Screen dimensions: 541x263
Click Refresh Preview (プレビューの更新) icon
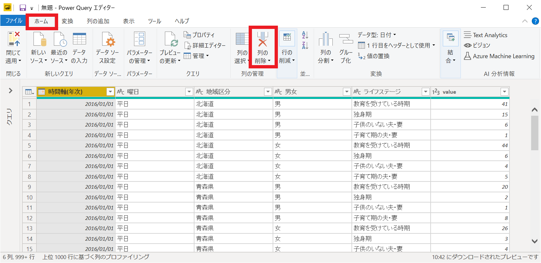click(x=171, y=39)
